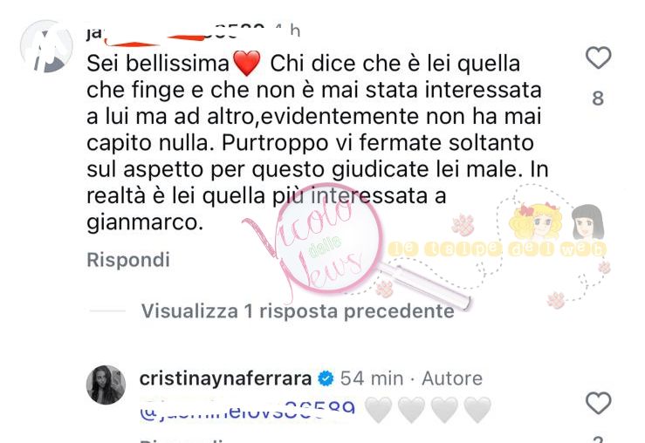The height and width of the screenshot is (443, 645).
Task: Like the comment starting 'Sei bellissima'
Action: pyautogui.click(x=598, y=58)
